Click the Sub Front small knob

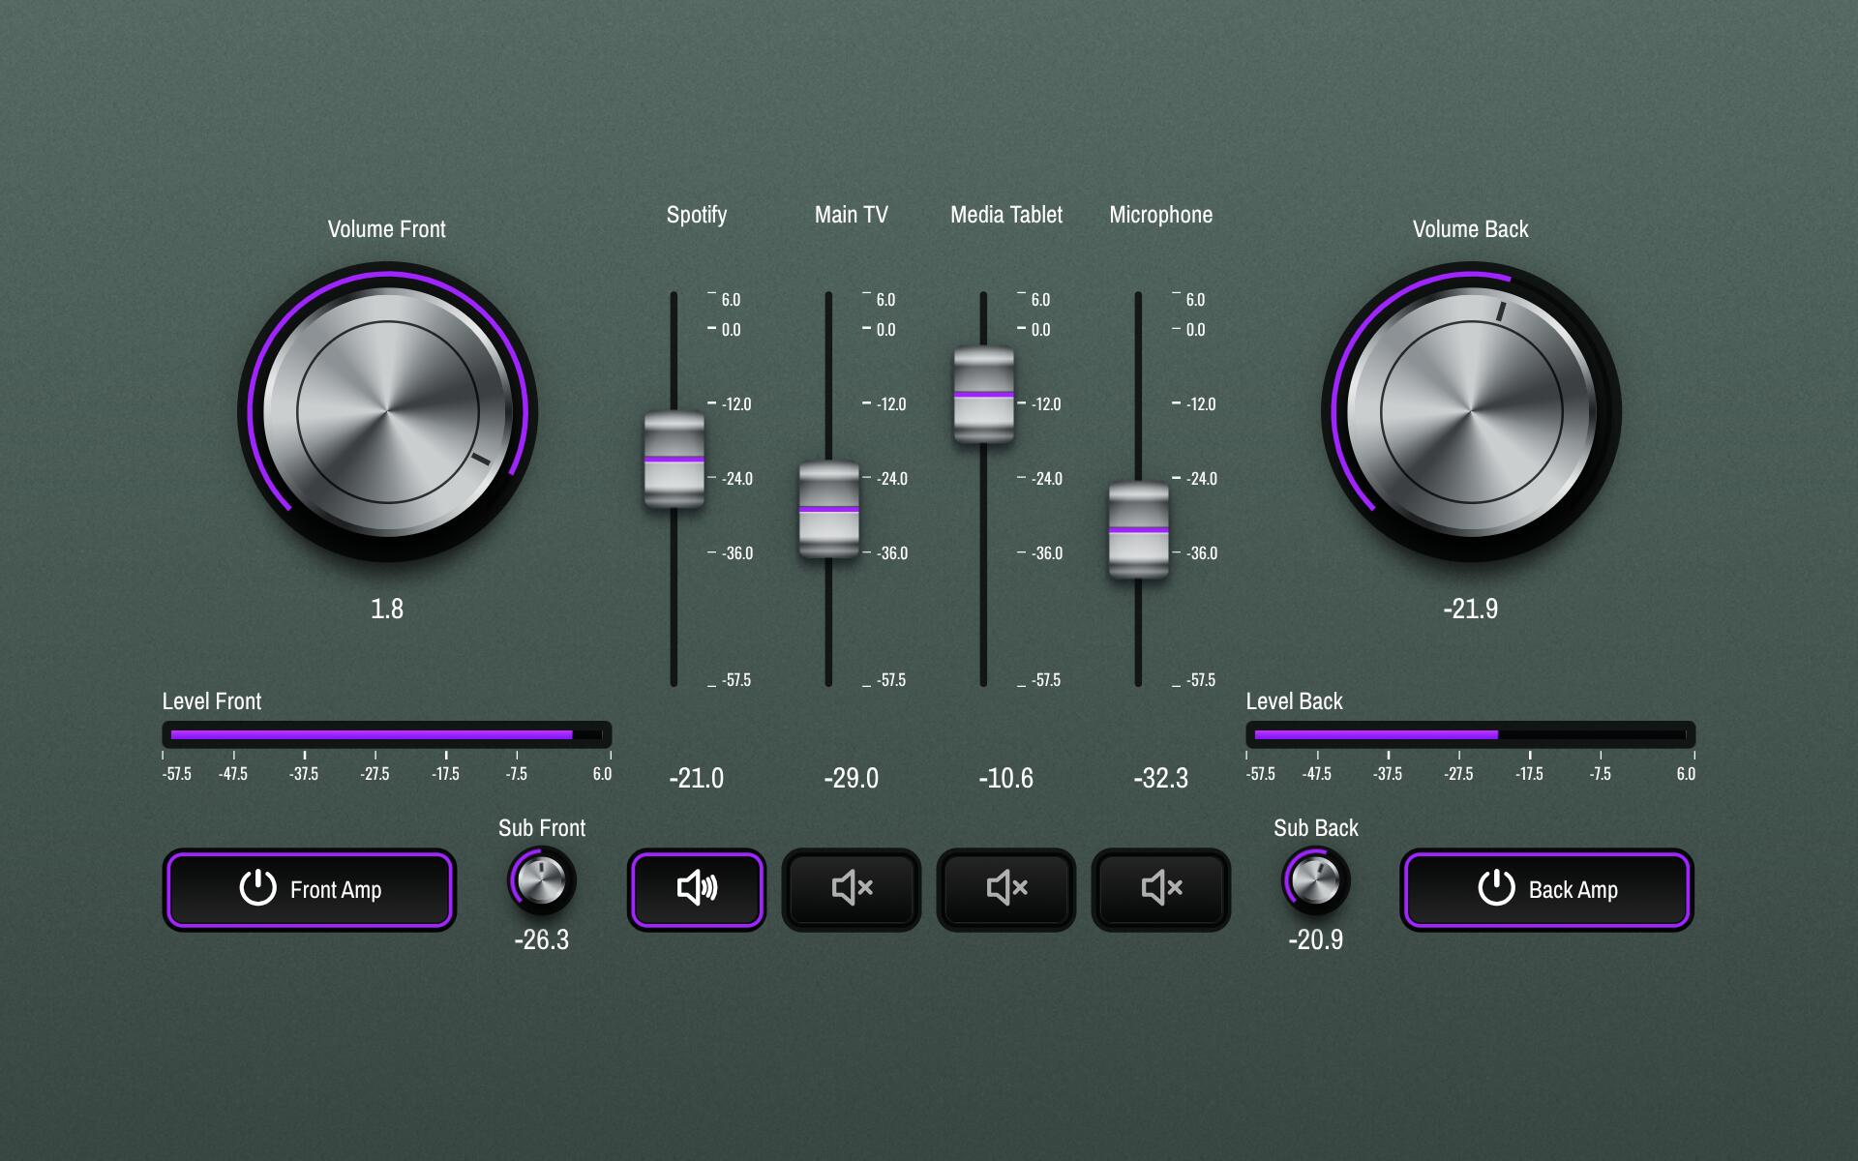(541, 880)
